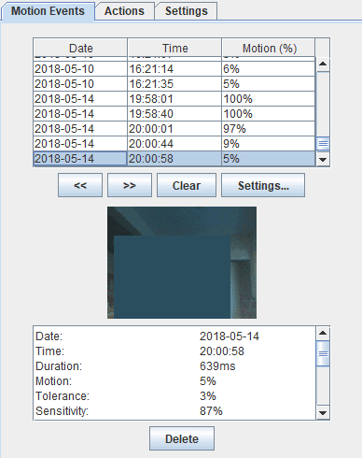Select the 20:00:01 event with 97% motion

tap(174, 129)
